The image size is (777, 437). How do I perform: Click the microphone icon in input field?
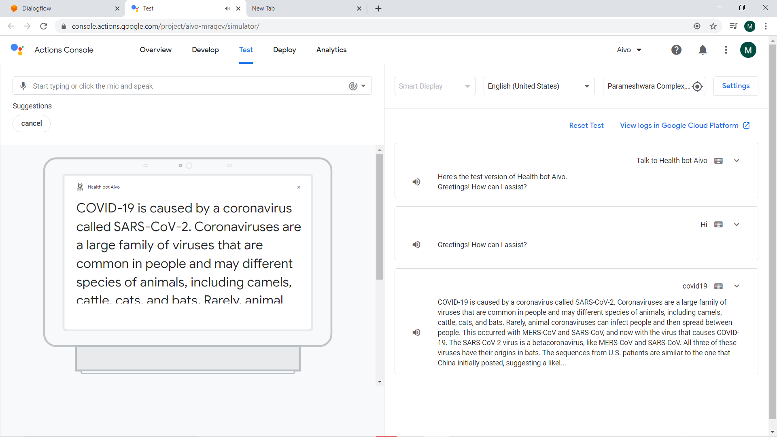click(x=23, y=86)
